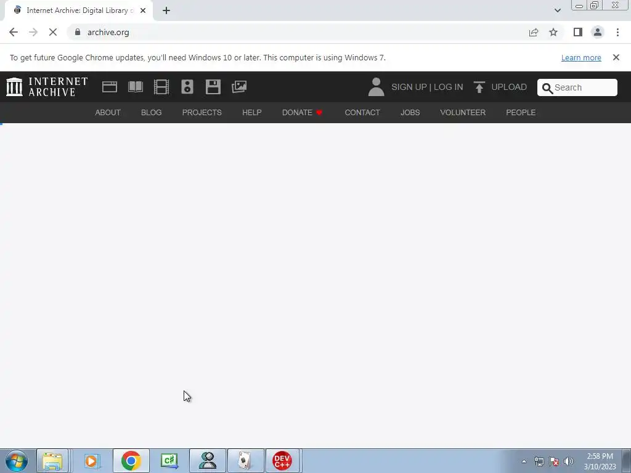The height and width of the screenshot is (473, 631).
Task: Expand the tab search chevron
Action: click(x=557, y=10)
